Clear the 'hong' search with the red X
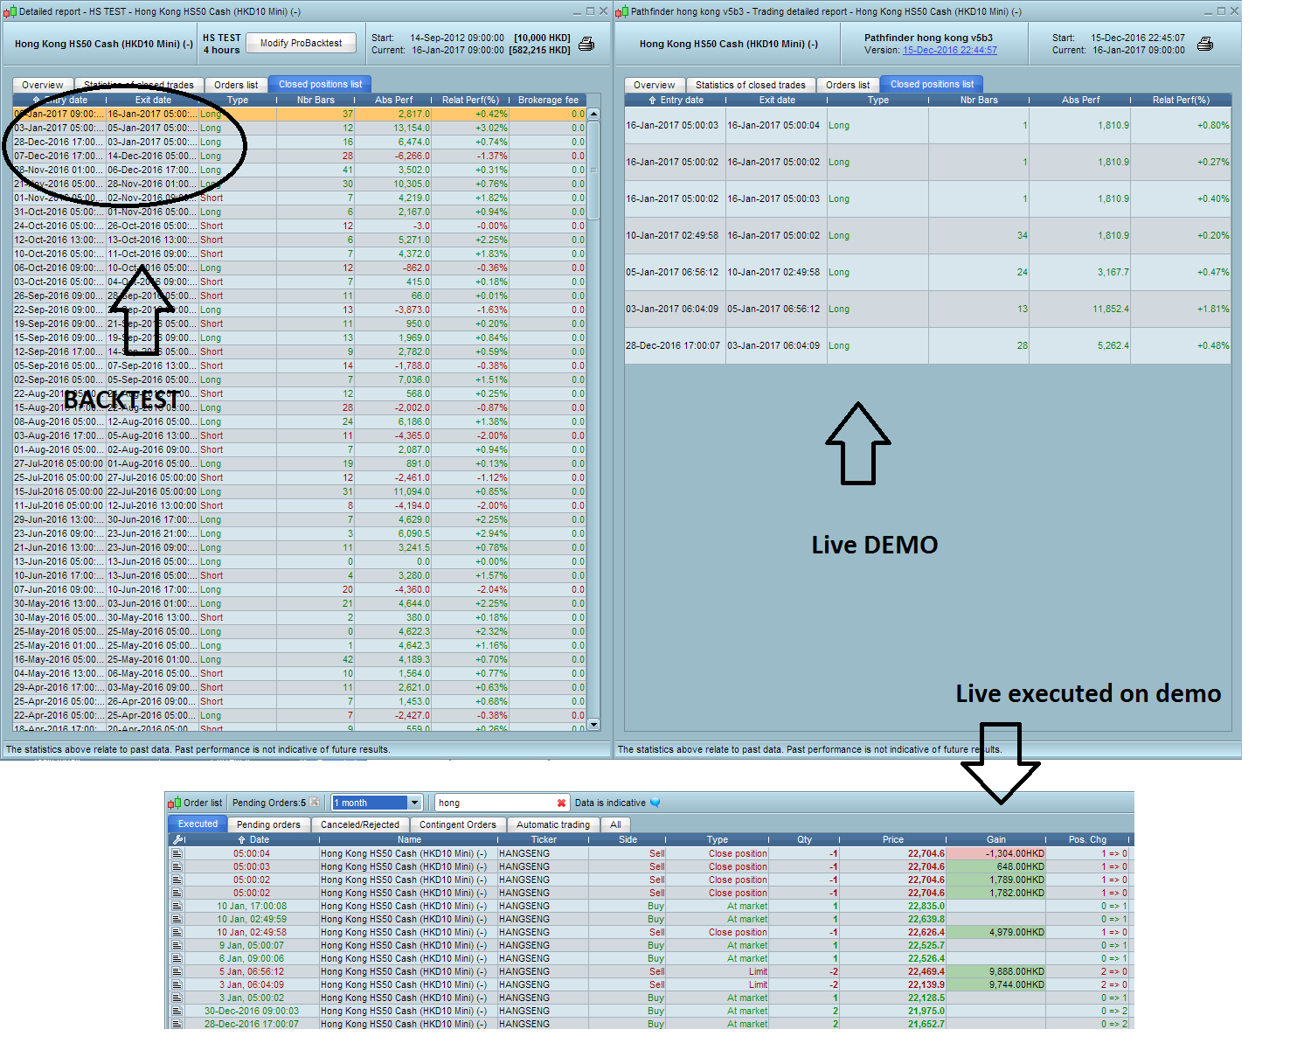This screenshot has width=1290, height=1050. tap(561, 803)
